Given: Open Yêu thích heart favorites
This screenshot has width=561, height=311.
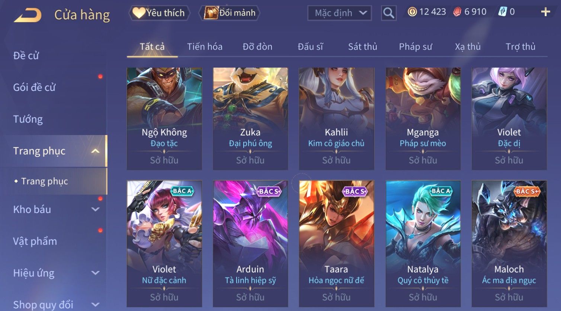Looking at the screenshot, I should click(x=159, y=13).
